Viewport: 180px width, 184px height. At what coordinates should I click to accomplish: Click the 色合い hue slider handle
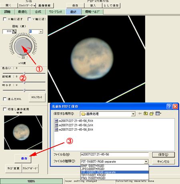[24, 73]
